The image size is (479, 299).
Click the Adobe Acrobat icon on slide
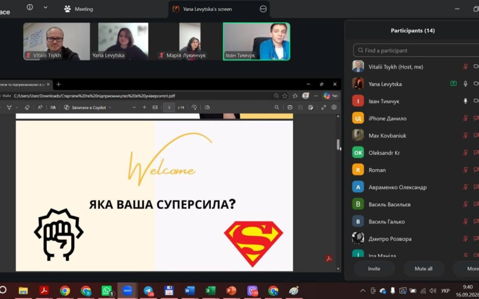[329, 259]
